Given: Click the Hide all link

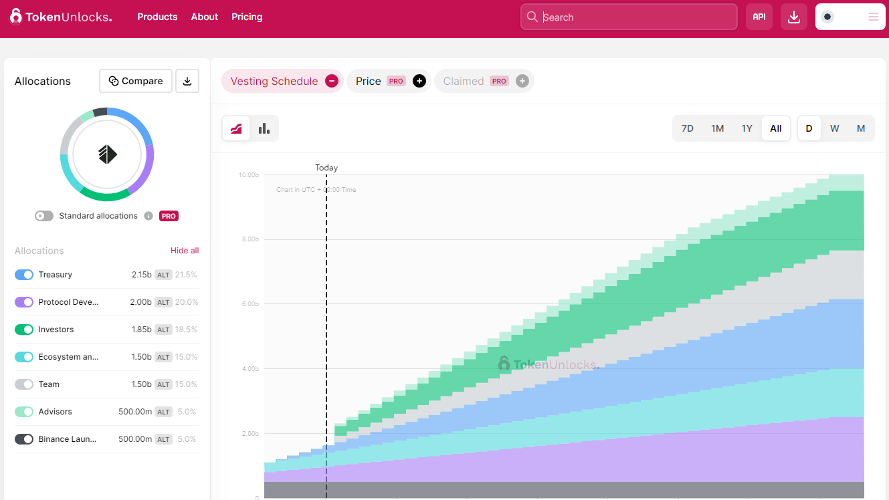Looking at the screenshot, I should point(185,251).
